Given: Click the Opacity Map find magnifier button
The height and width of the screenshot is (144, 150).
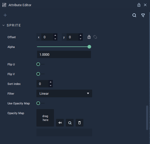Looking at the screenshot, I should pos(70,123).
